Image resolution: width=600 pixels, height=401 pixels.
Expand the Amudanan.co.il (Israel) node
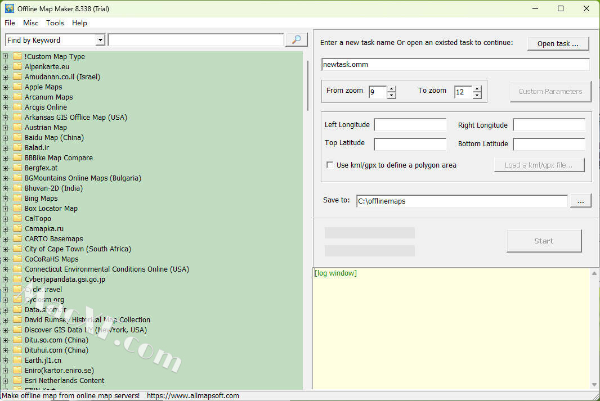6,77
